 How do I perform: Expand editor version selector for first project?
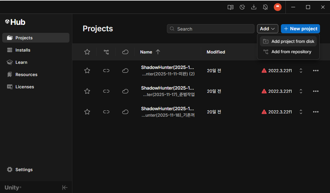click(301, 71)
